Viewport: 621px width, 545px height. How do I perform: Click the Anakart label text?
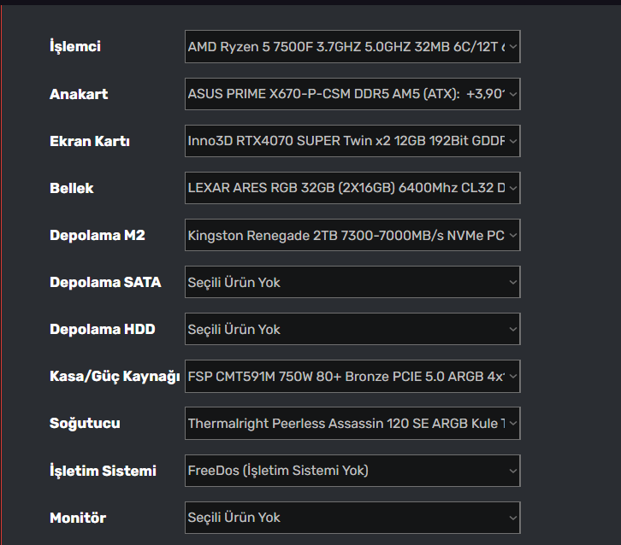[x=79, y=94]
